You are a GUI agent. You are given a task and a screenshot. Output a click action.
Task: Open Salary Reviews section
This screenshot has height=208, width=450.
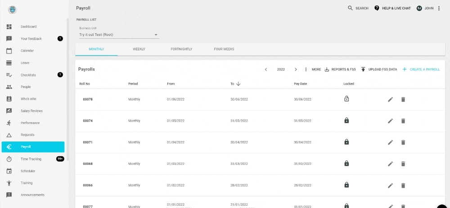click(x=33, y=111)
